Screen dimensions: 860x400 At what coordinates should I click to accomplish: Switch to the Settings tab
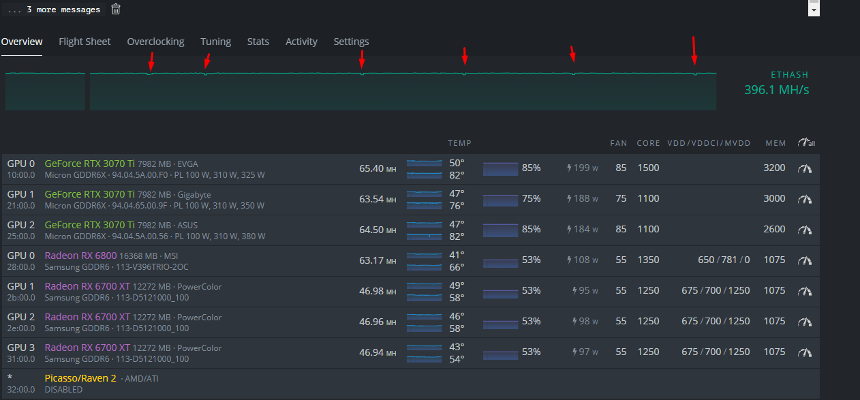click(x=351, y=42)
